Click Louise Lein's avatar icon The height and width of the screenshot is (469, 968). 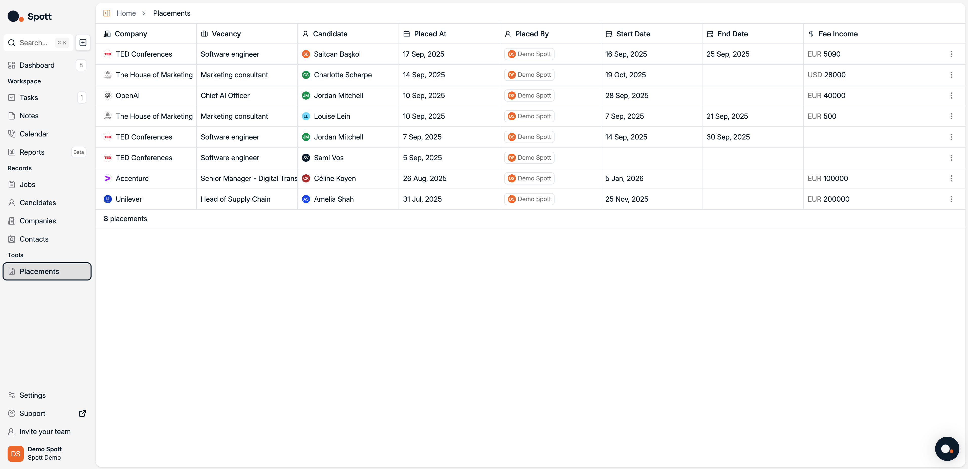click(x=306, y=116)
